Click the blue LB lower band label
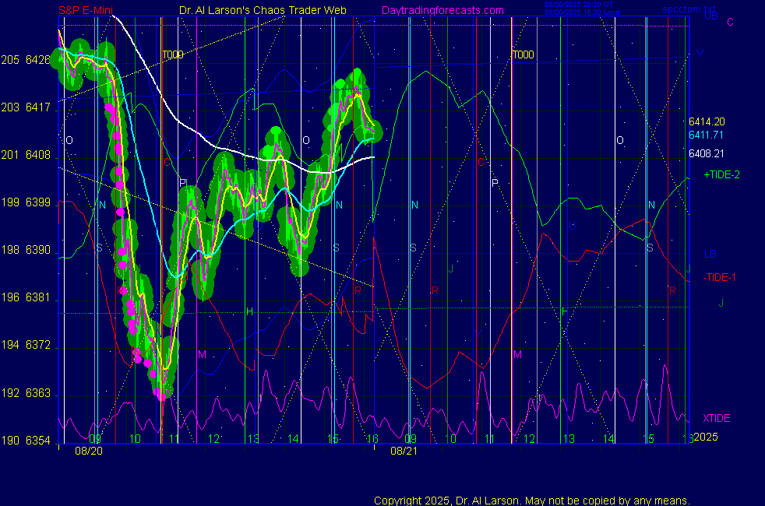 click(710, 255)
